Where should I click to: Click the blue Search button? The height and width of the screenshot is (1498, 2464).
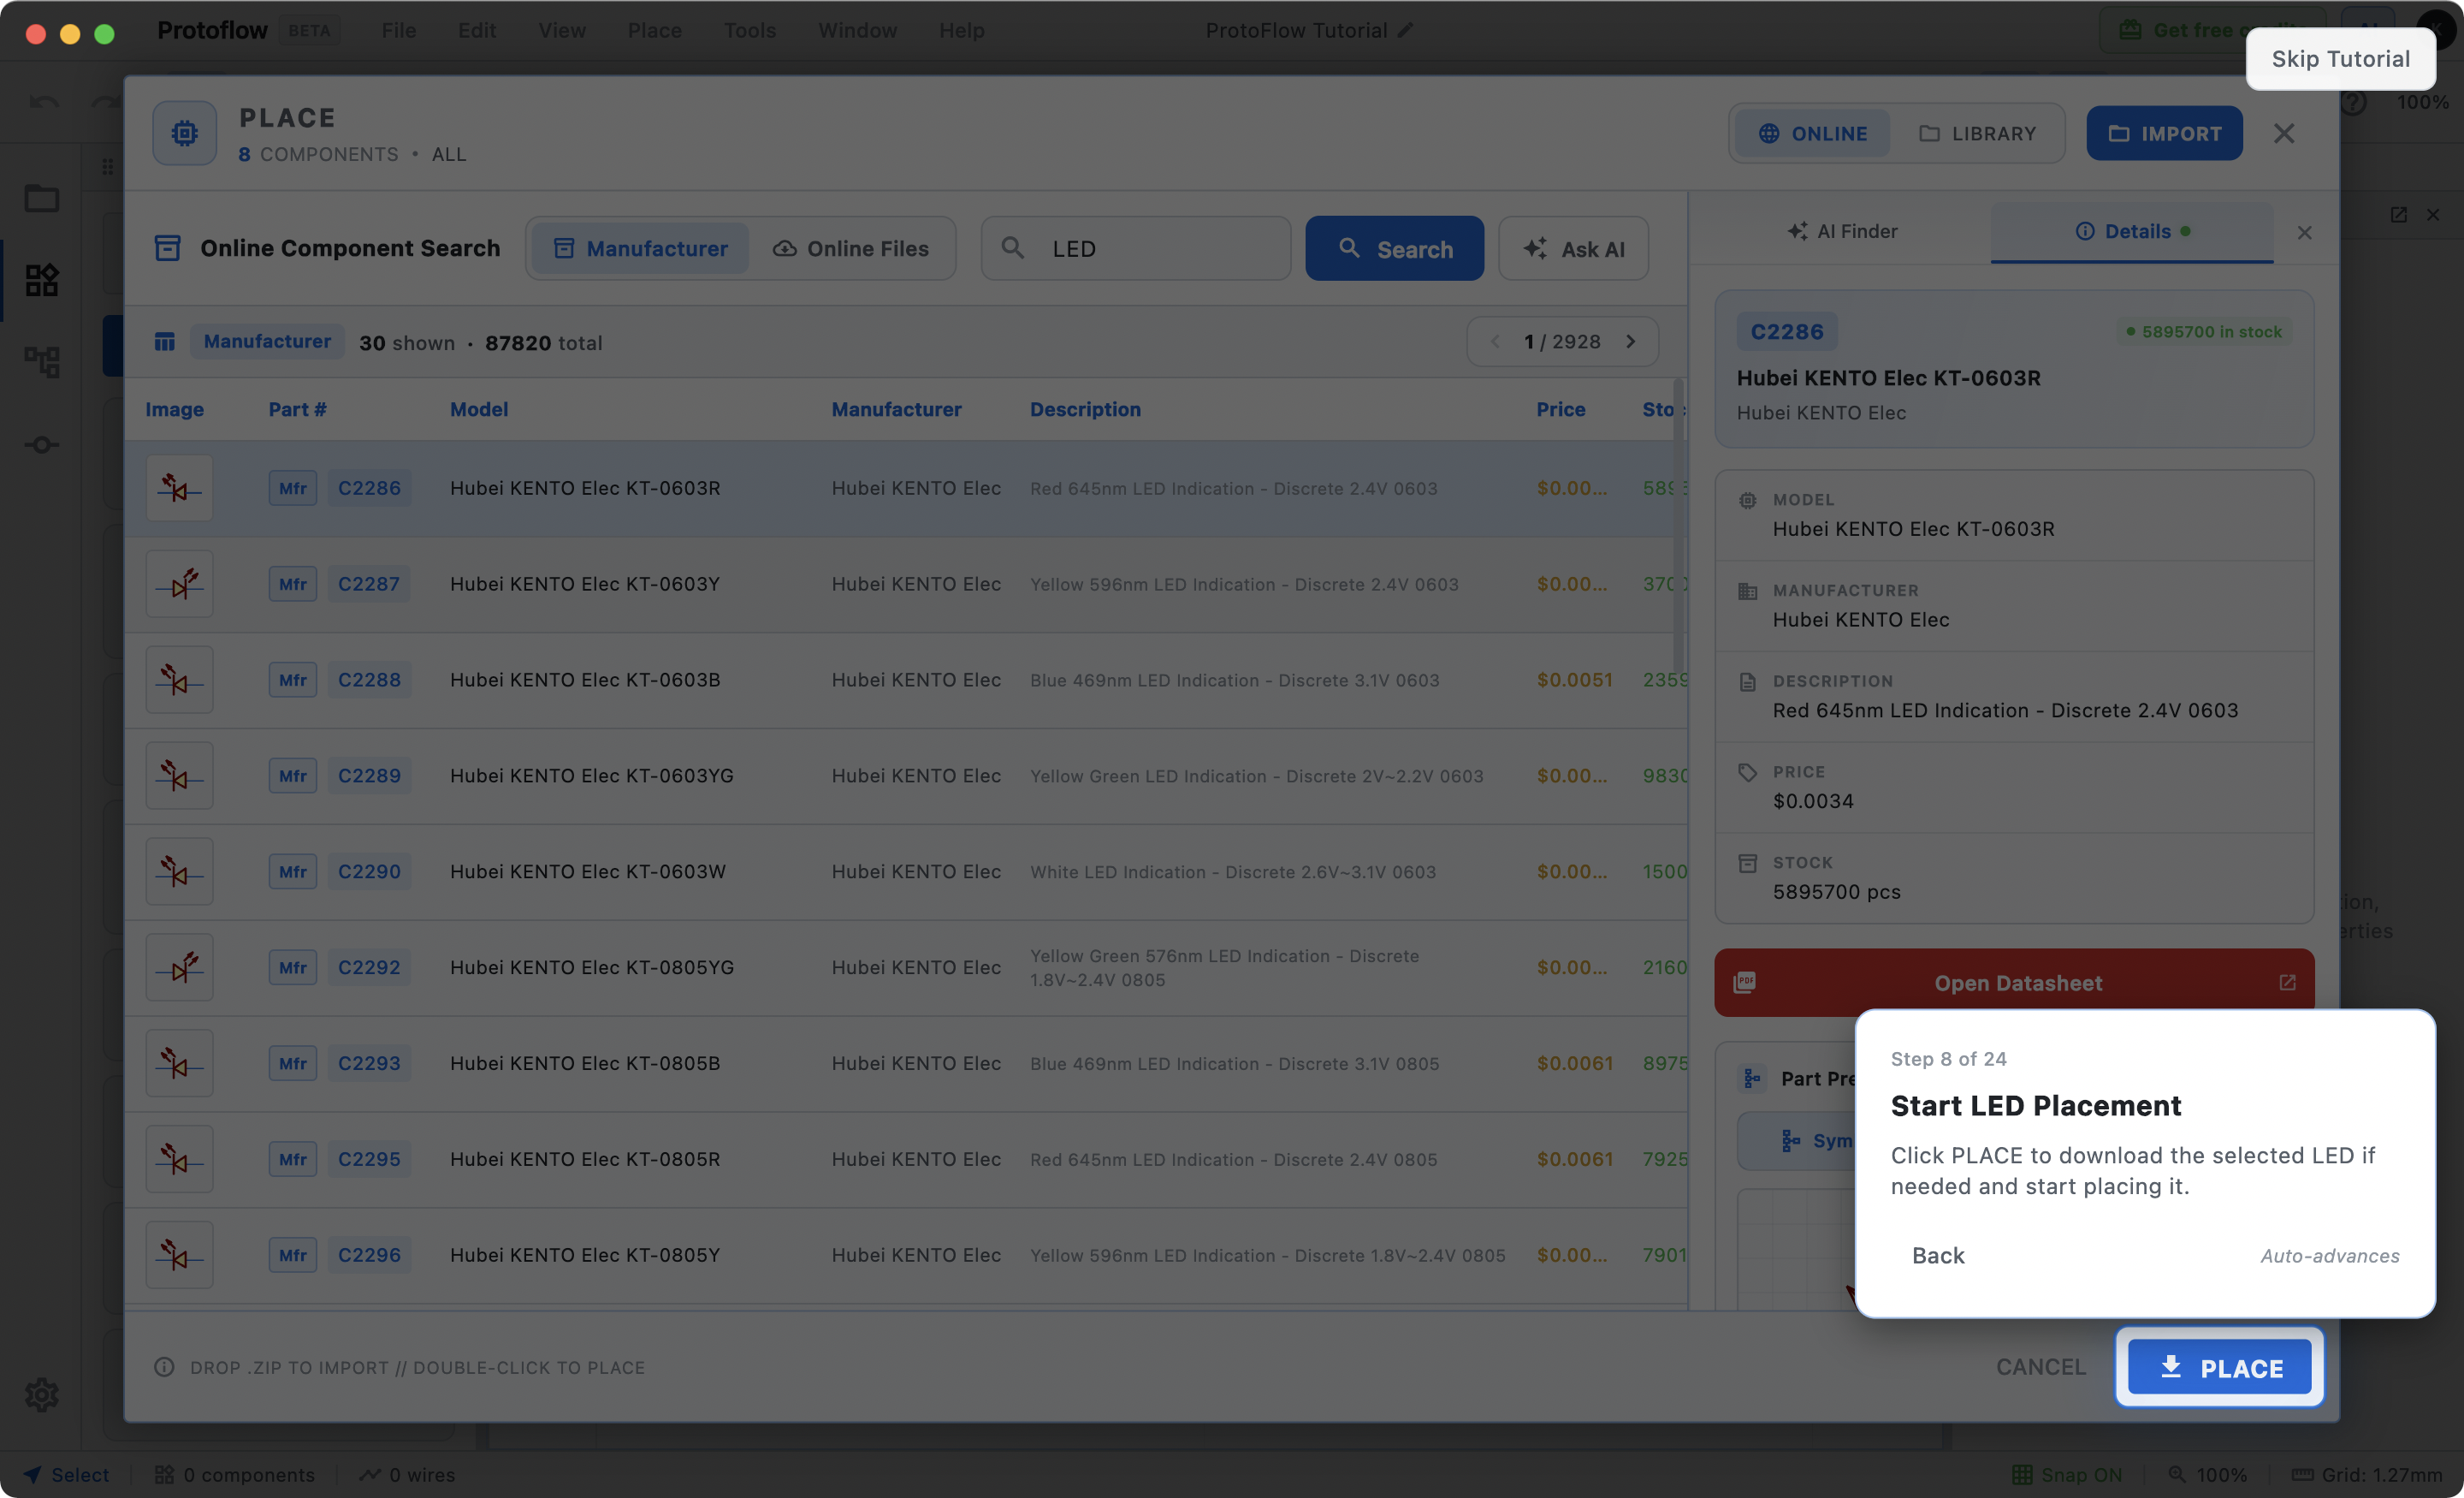tap(1394, 248)
